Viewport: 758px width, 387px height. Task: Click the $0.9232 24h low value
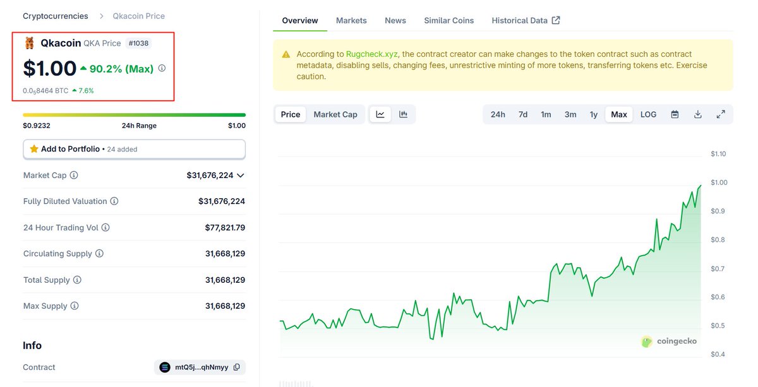(36, 126)
